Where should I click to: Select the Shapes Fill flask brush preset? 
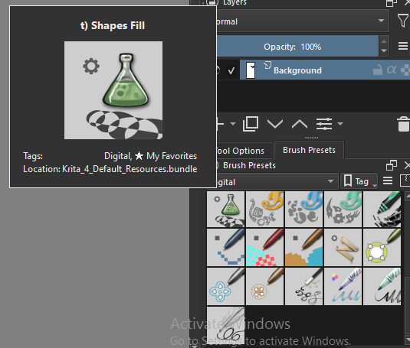(225, 209)
